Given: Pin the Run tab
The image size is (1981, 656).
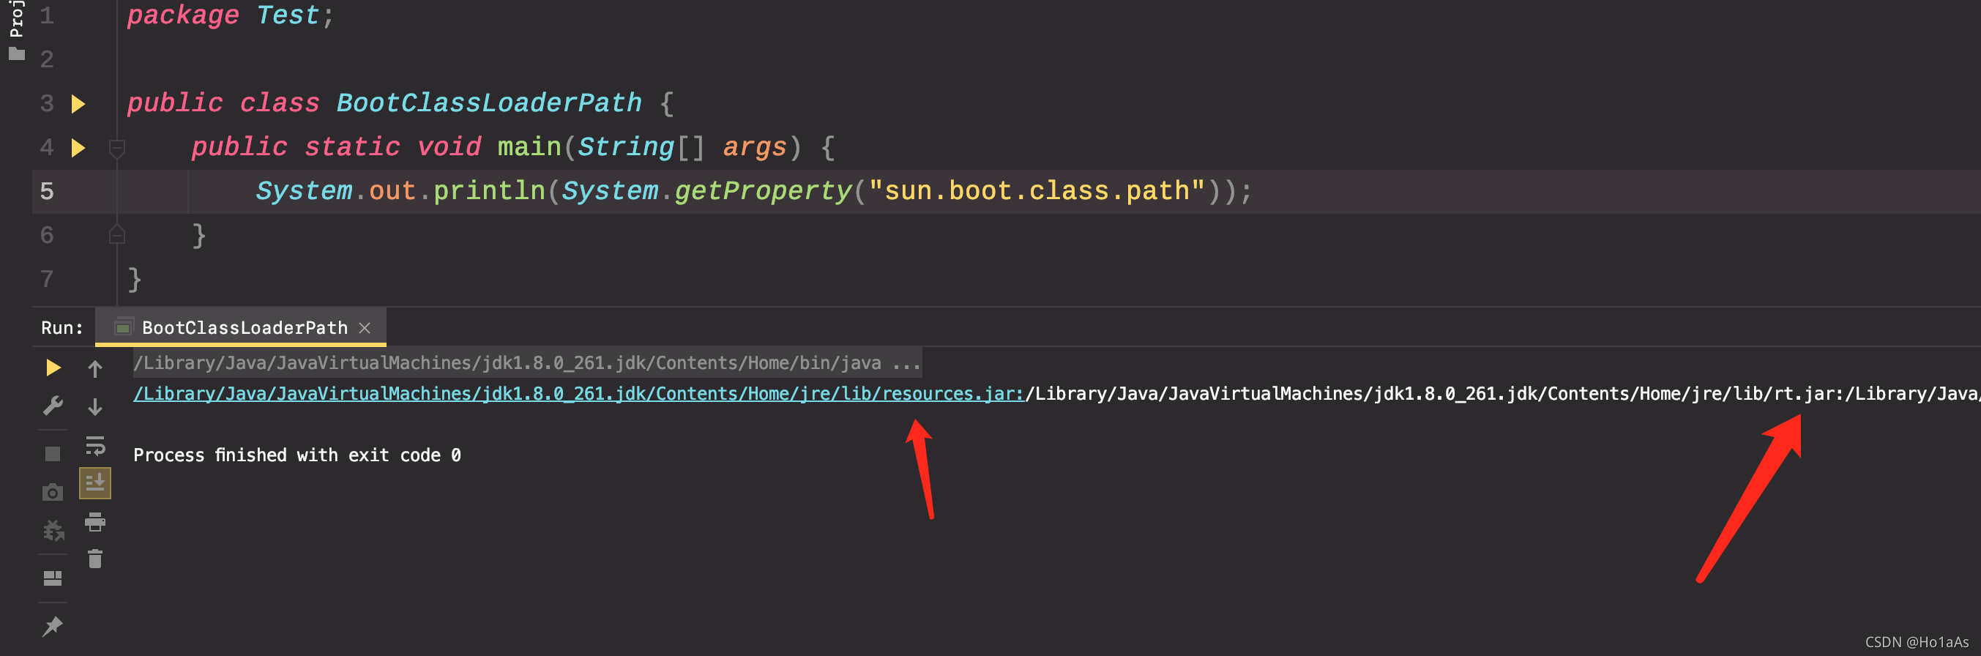Looking at the screenshot, I should (52, 626).
